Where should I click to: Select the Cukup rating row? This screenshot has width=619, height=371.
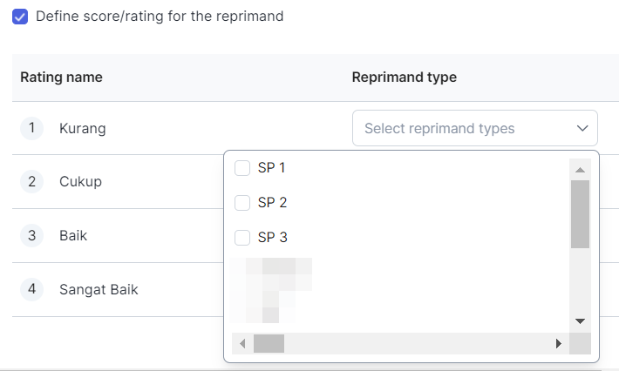click(x=81, y=182)
